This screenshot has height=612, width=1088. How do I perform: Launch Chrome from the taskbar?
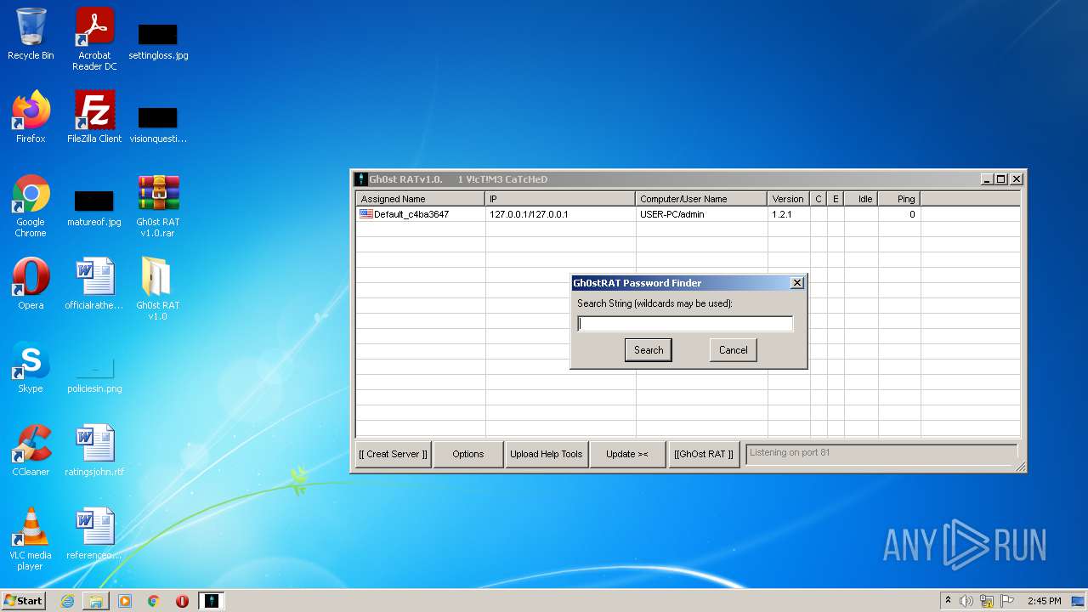tap(154, 601)
